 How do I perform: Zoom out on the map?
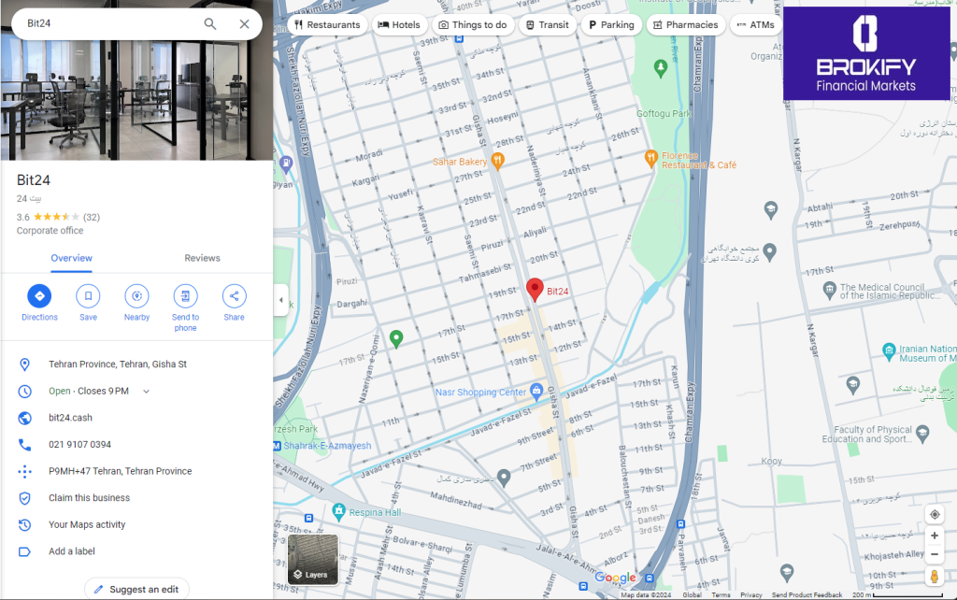click(x=934, y=554)
